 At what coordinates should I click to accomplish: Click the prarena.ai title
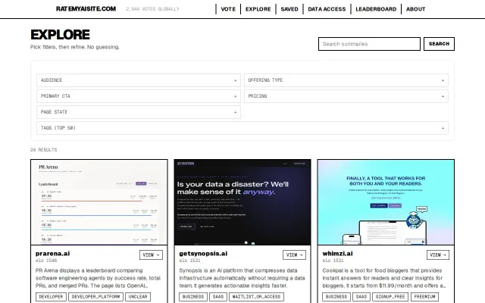pos(52,254)
